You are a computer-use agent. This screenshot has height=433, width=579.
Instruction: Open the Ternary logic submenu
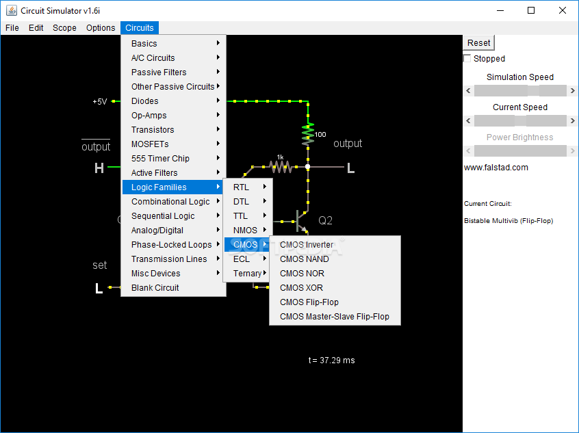tap(247, 274)
